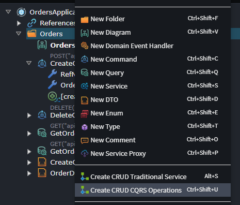Select New Query menu entry
Screen dimensions: 240x205
[x=153, y=73]
